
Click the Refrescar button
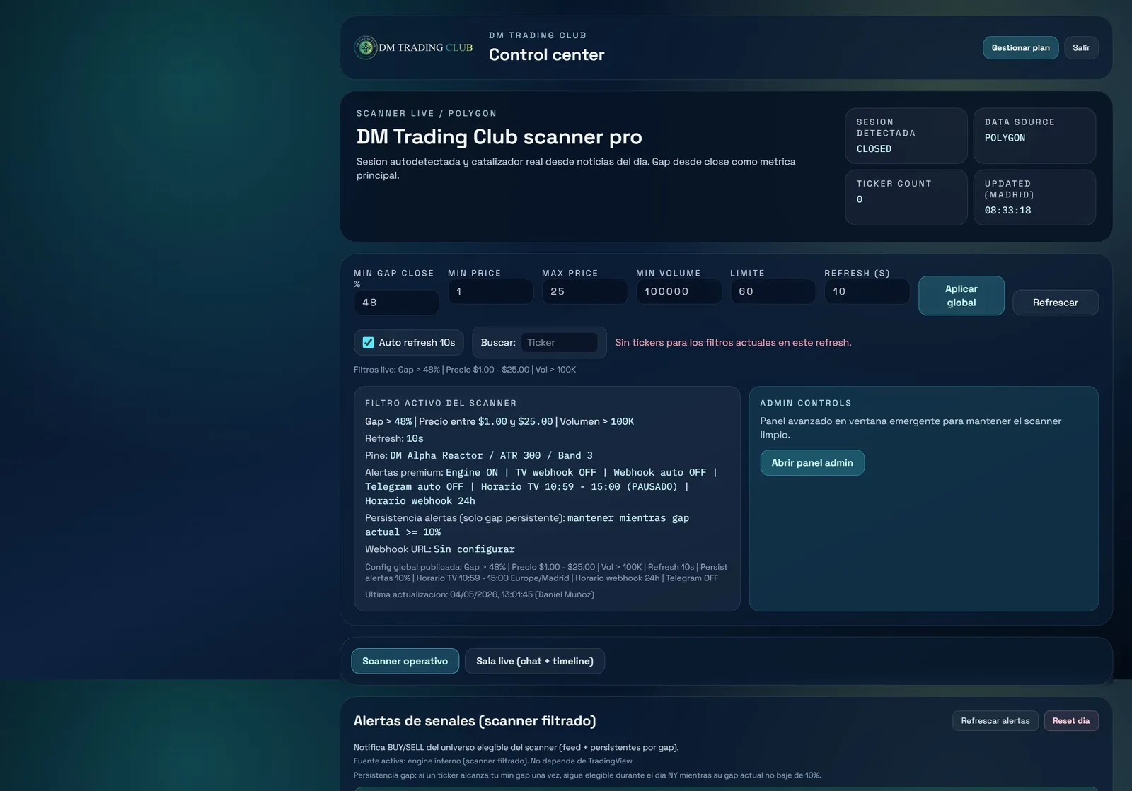click(1055, 303)
